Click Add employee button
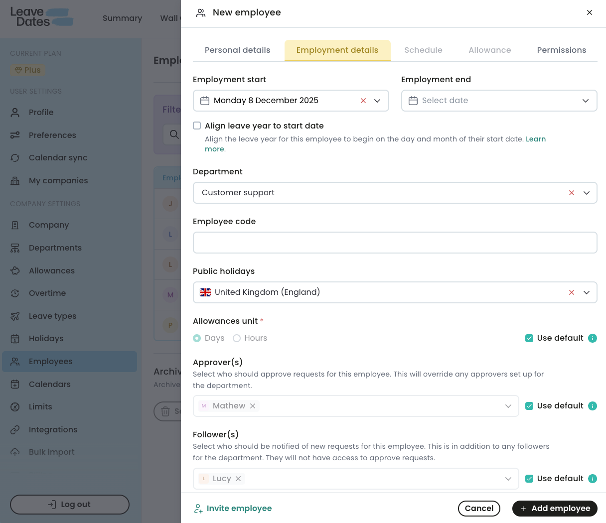The height and width of the screenshot is (523, 606). [555, 509]
